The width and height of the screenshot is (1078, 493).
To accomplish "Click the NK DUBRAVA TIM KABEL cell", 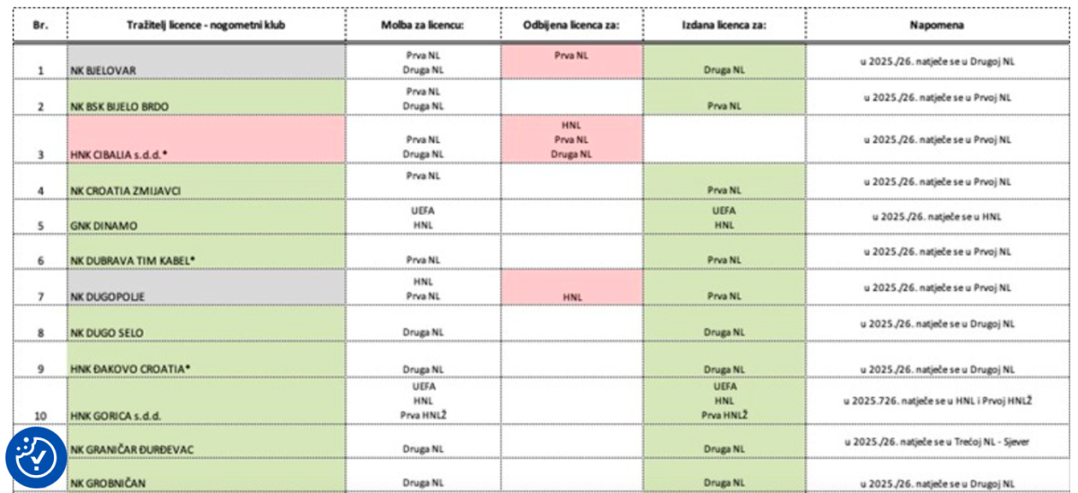I will (207, 252).
